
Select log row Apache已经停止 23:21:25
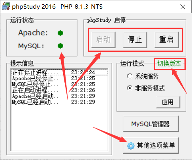[x=59, y=78]
